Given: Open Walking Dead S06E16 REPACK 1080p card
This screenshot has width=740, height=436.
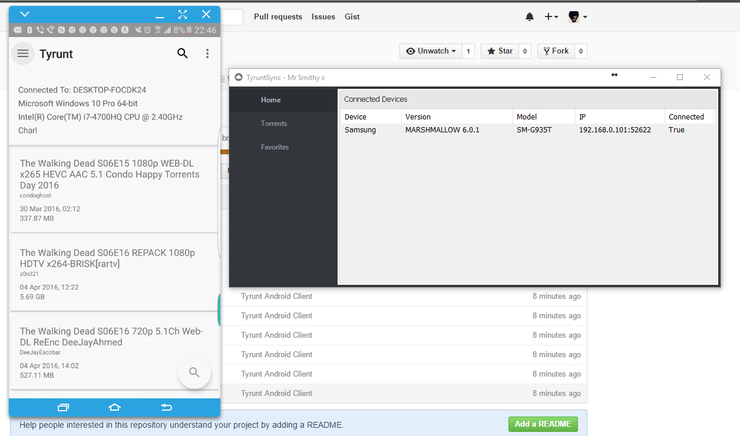Looking at the screenshot, I should click(114, 274).
